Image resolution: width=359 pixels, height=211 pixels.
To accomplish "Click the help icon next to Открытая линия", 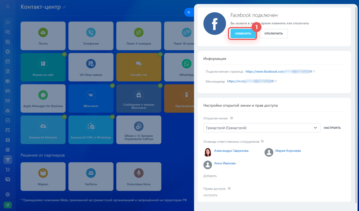I will [232, 118].
